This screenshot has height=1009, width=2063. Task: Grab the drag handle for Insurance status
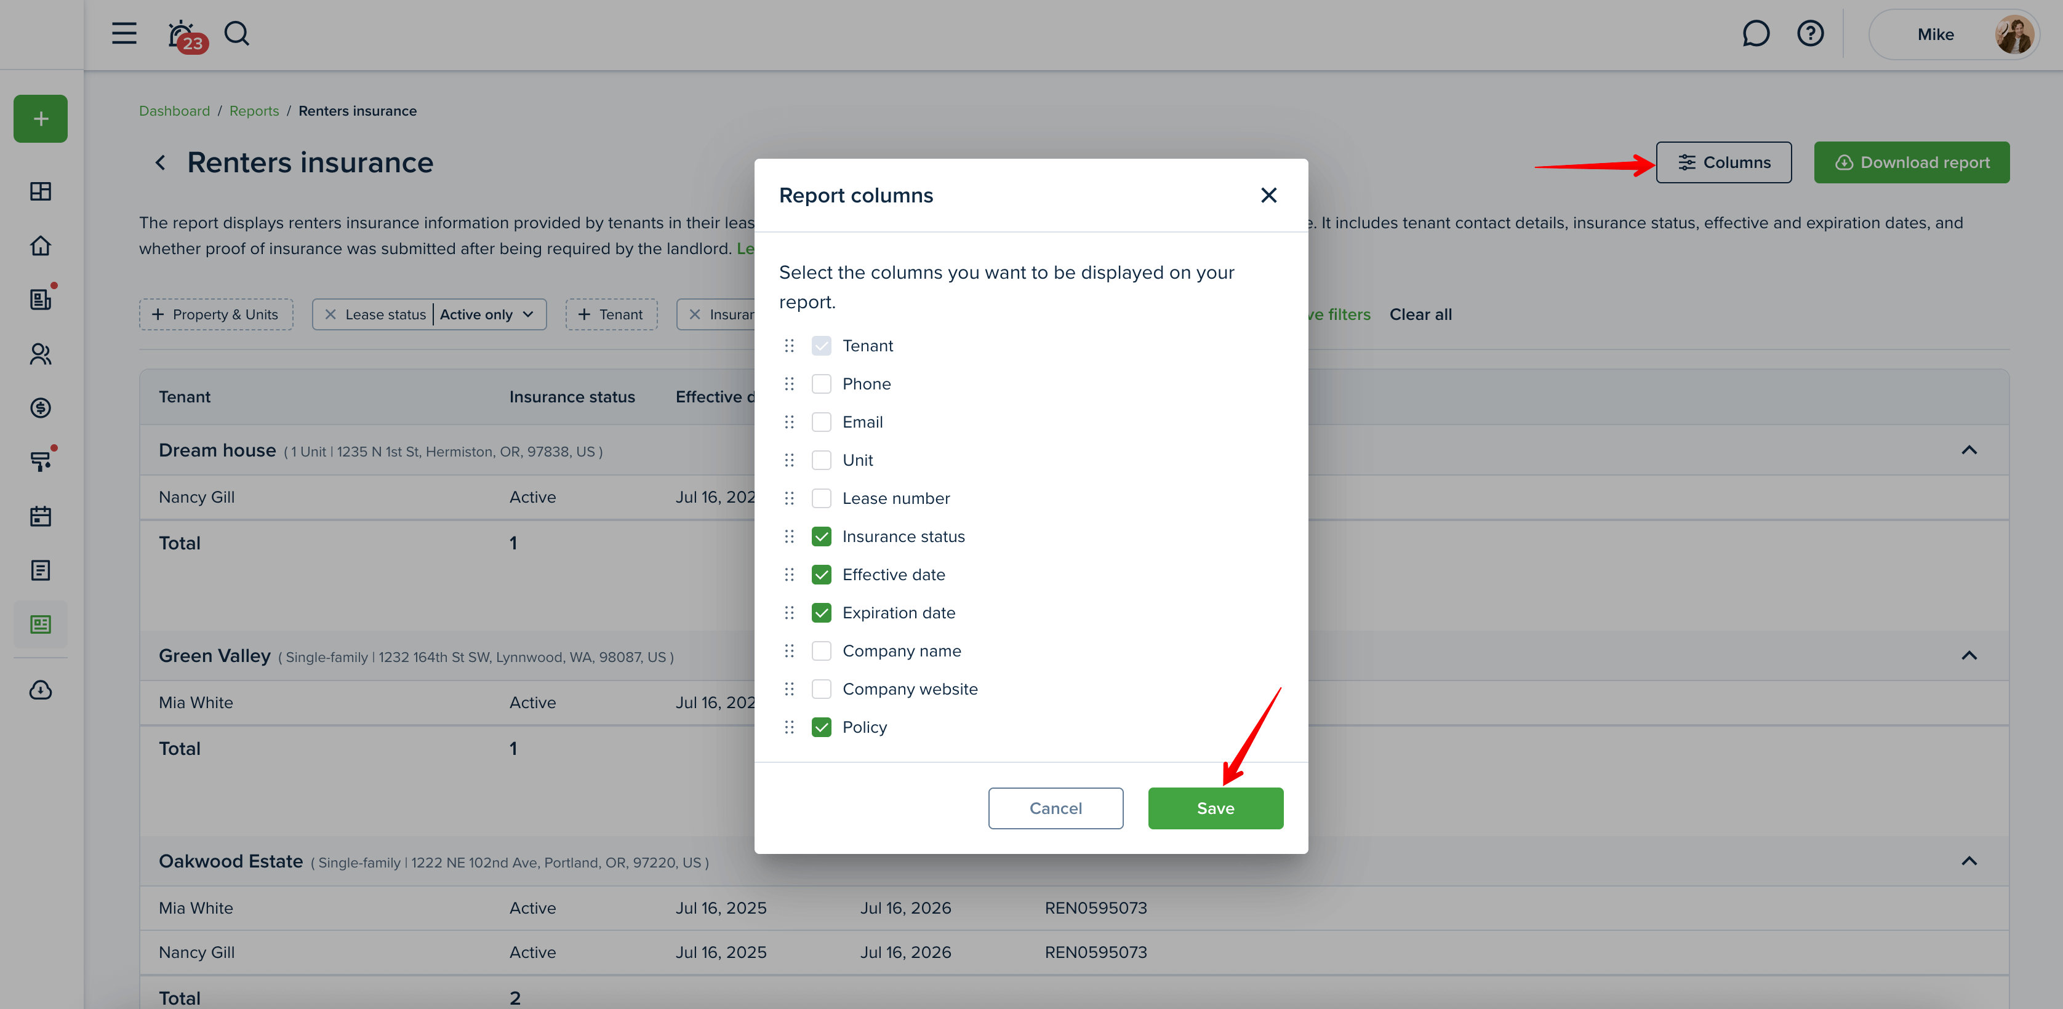[789, 536]
